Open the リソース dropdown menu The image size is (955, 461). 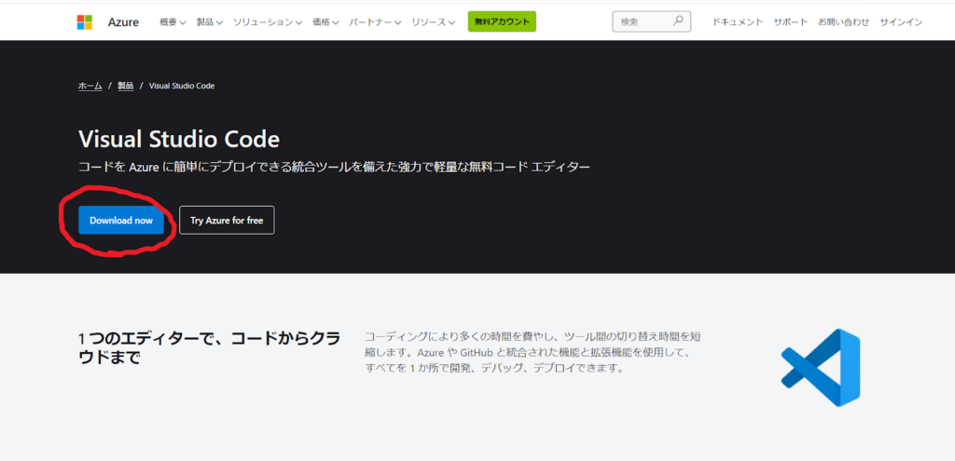pos(433,21)
